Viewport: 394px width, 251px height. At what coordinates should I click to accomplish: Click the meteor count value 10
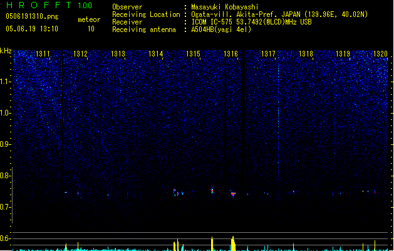pyautogui.click(x=91, y=29)
